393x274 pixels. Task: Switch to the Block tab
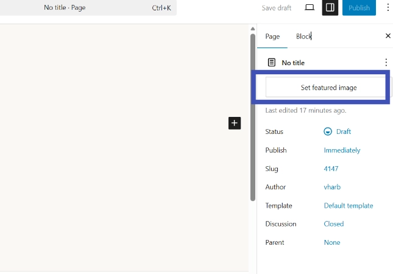click(303, 37)
